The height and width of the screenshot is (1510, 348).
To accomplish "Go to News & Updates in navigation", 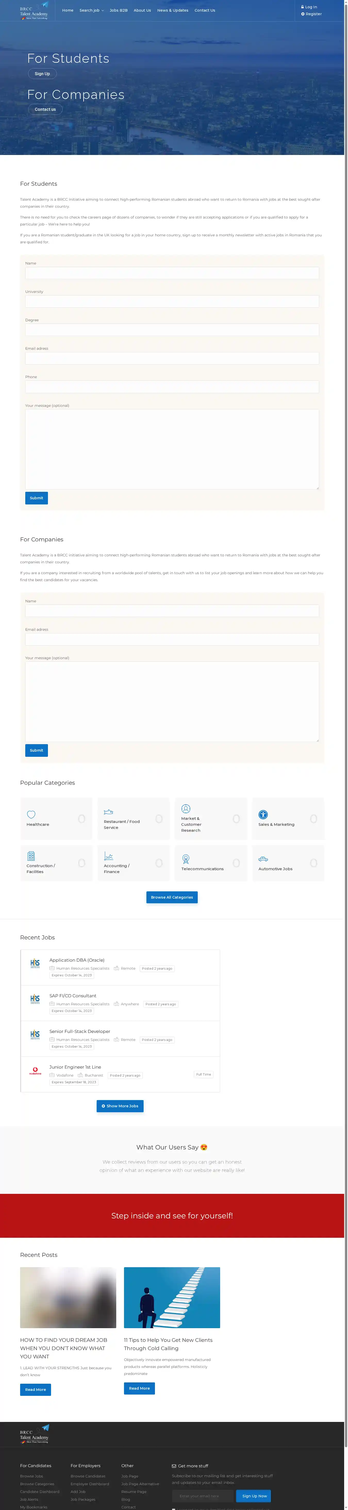I will click(x=172, y=11).
